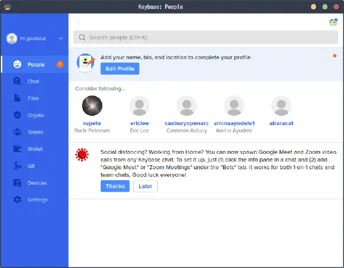Go to the Crypto tab
Viewport: 344px width, 268px height.
[x=36, y=115]
